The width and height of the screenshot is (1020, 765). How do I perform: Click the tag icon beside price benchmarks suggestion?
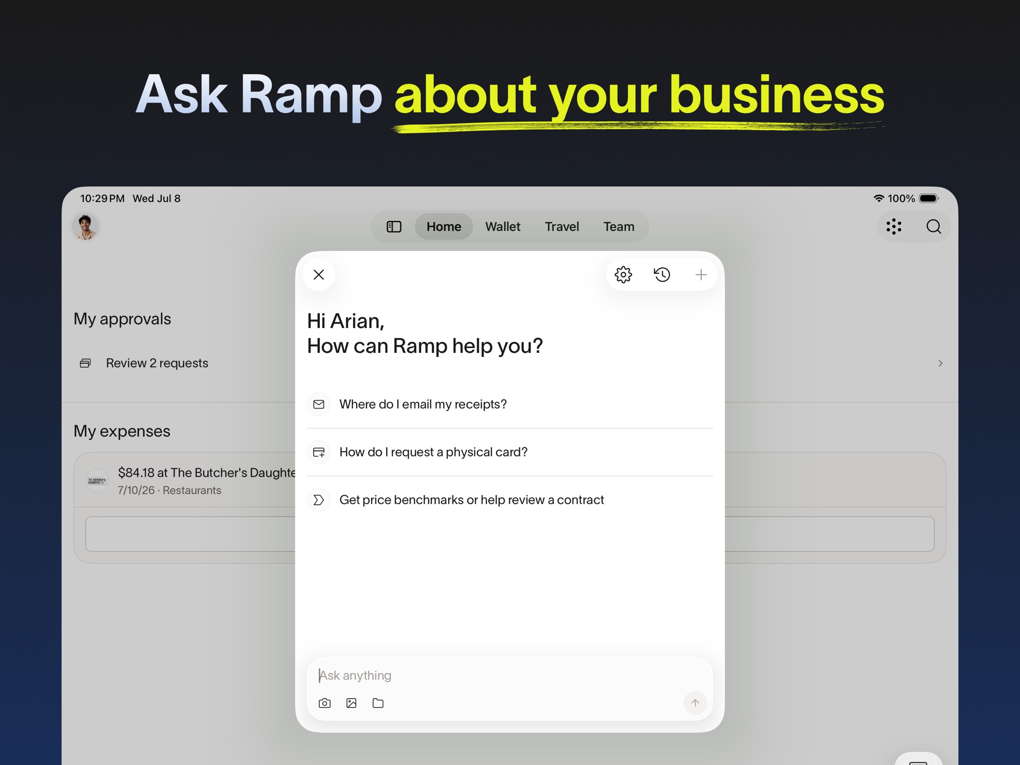coord(319,500)
